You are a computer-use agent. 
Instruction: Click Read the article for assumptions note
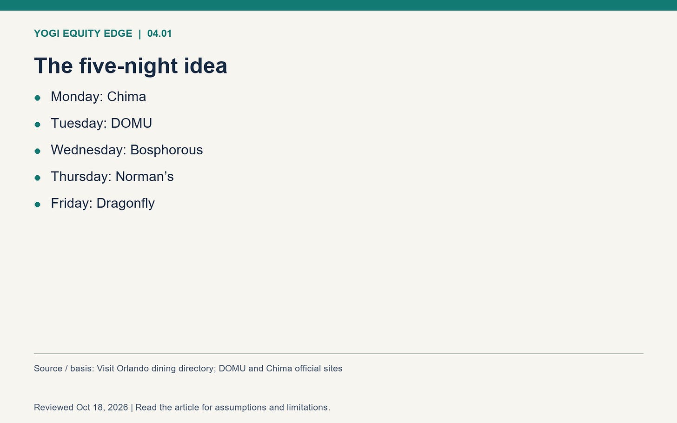pyautogui.click(x=232, y=408)
